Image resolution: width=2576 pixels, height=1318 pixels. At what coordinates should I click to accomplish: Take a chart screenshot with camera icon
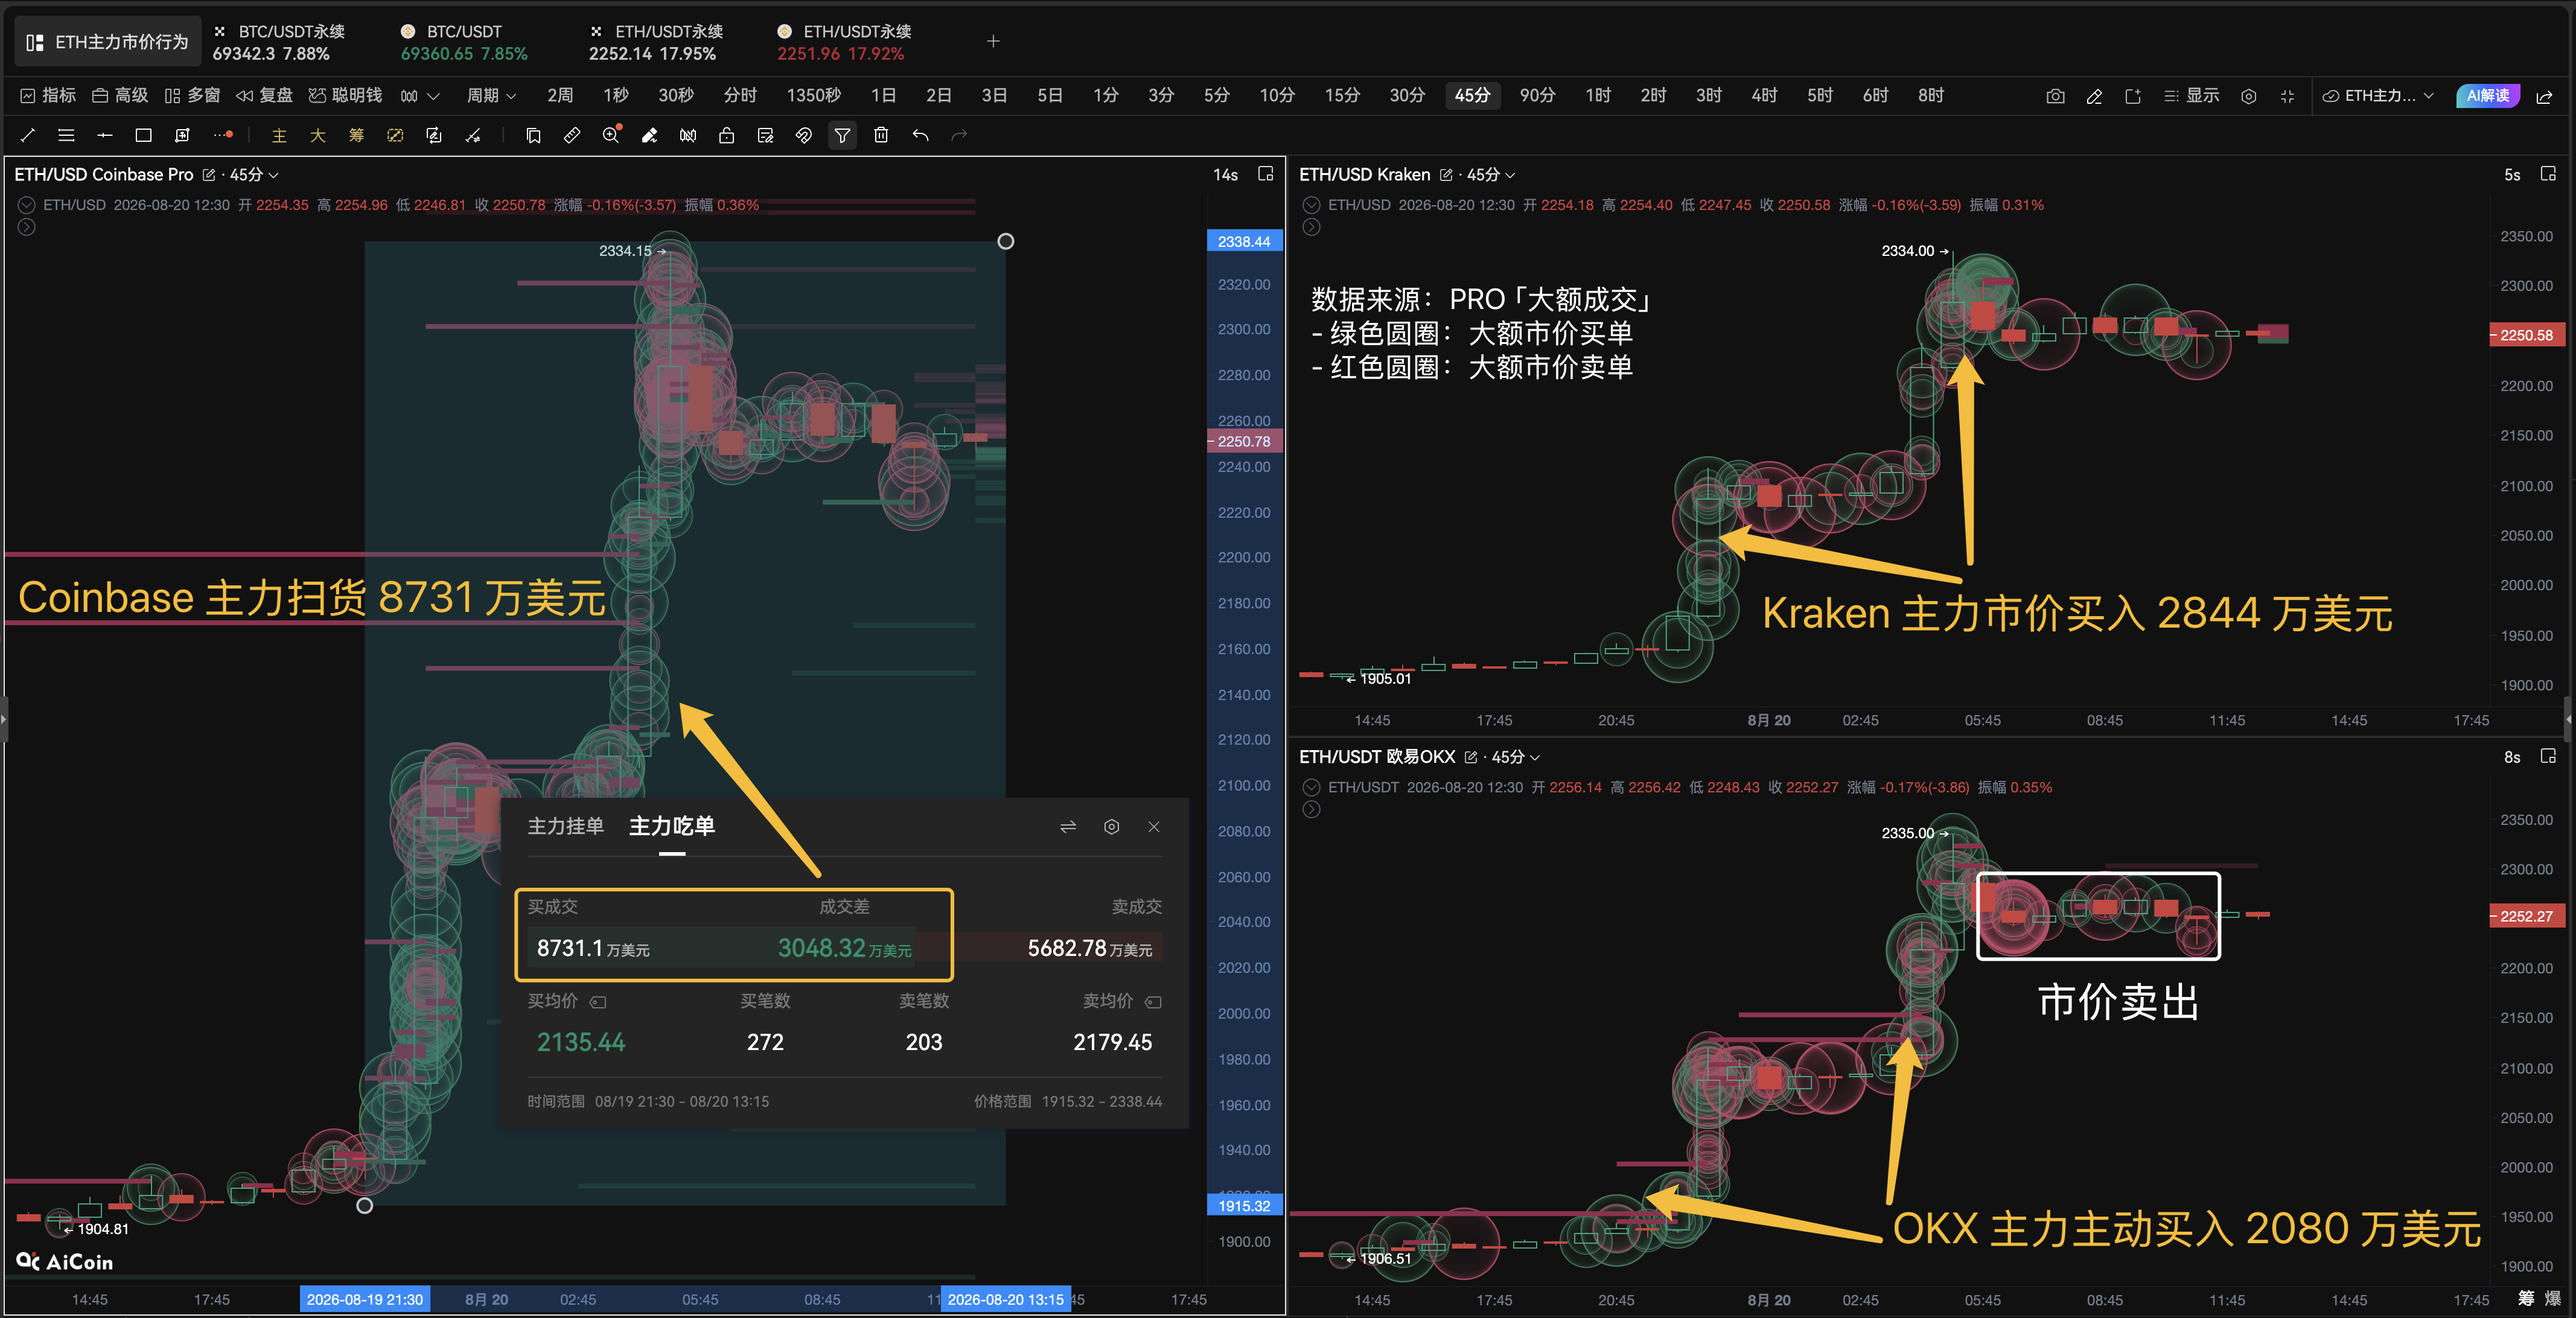click(x=2055, y=96)
